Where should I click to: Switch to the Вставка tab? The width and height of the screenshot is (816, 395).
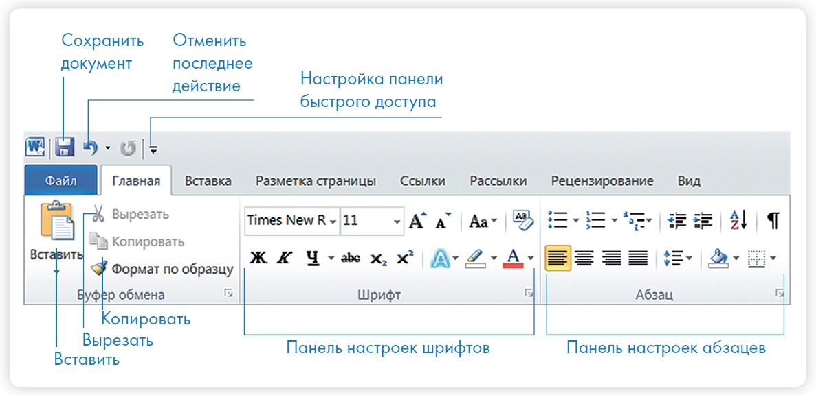coord(208,181)
